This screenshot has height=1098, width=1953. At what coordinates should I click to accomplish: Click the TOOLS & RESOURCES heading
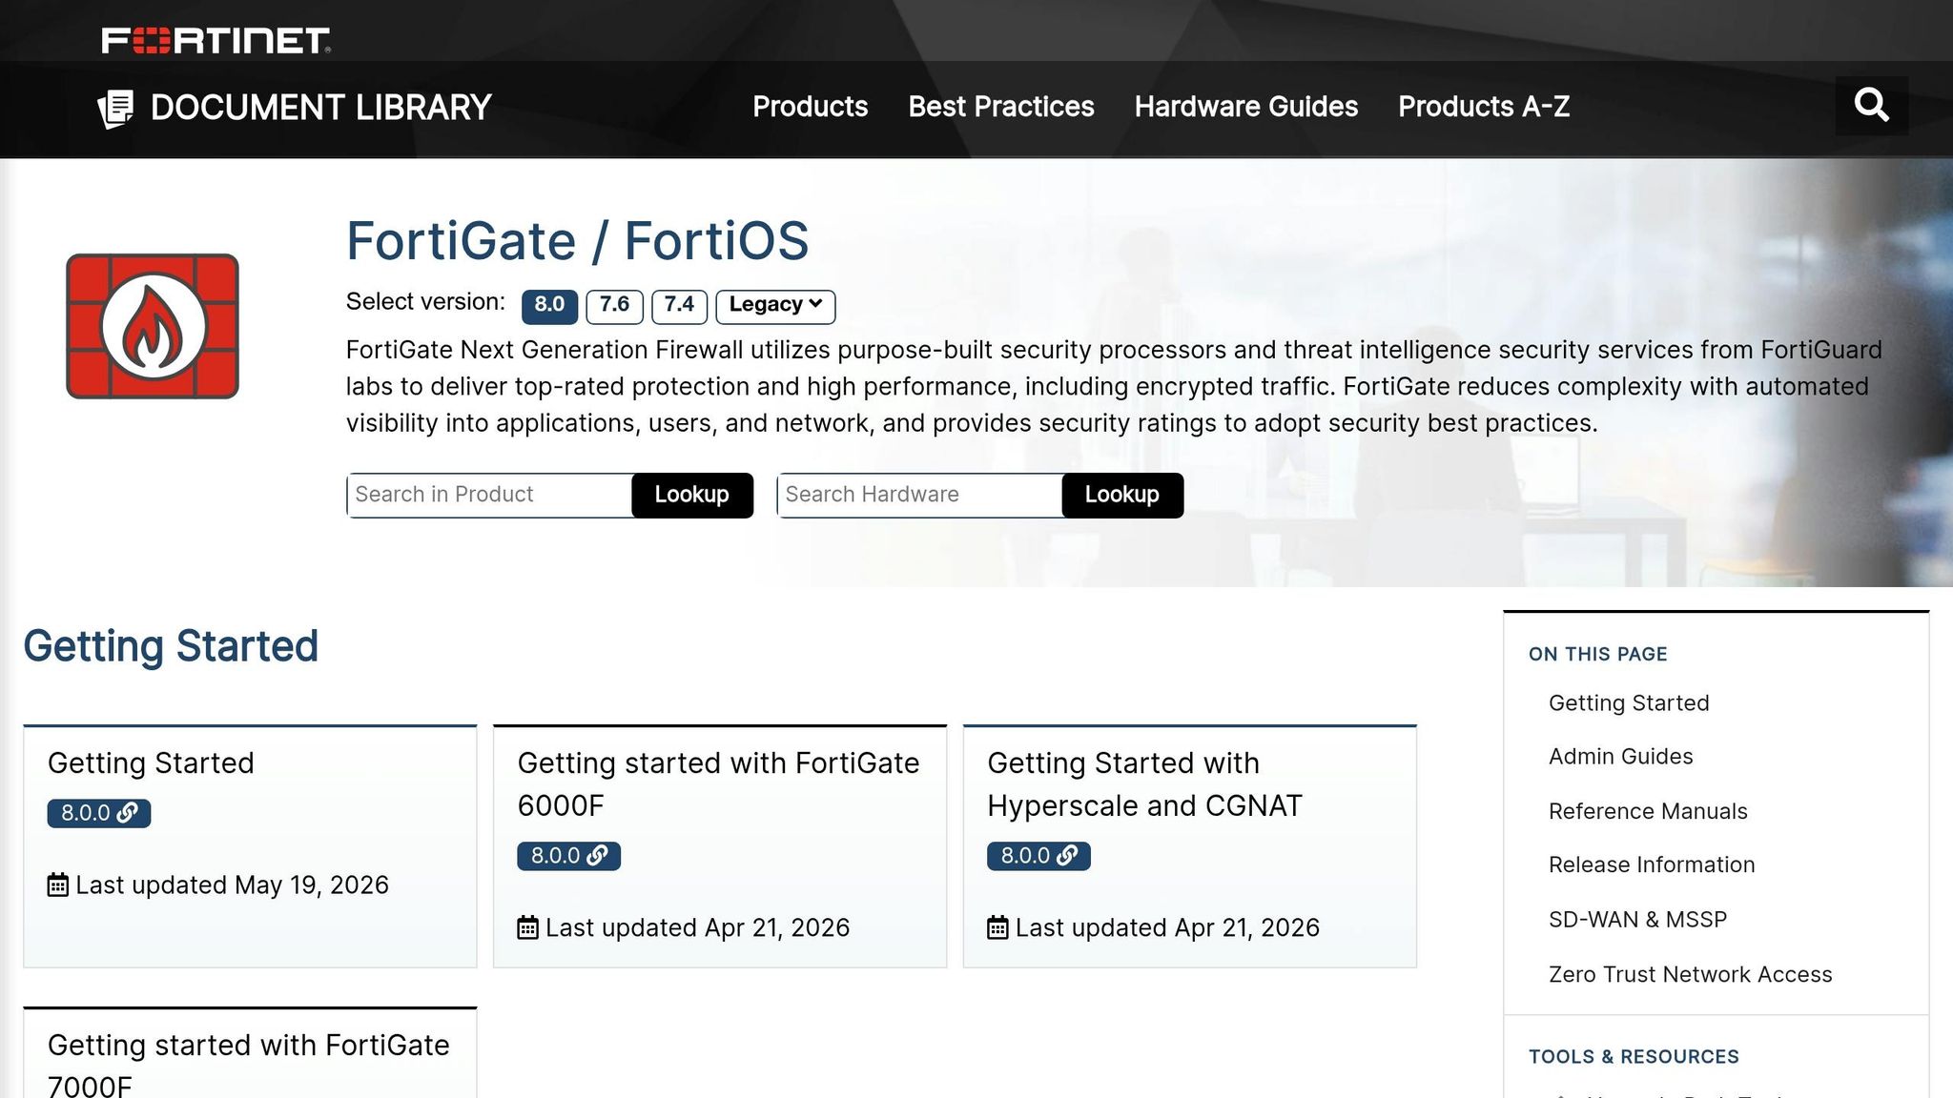point(1634,1056)
